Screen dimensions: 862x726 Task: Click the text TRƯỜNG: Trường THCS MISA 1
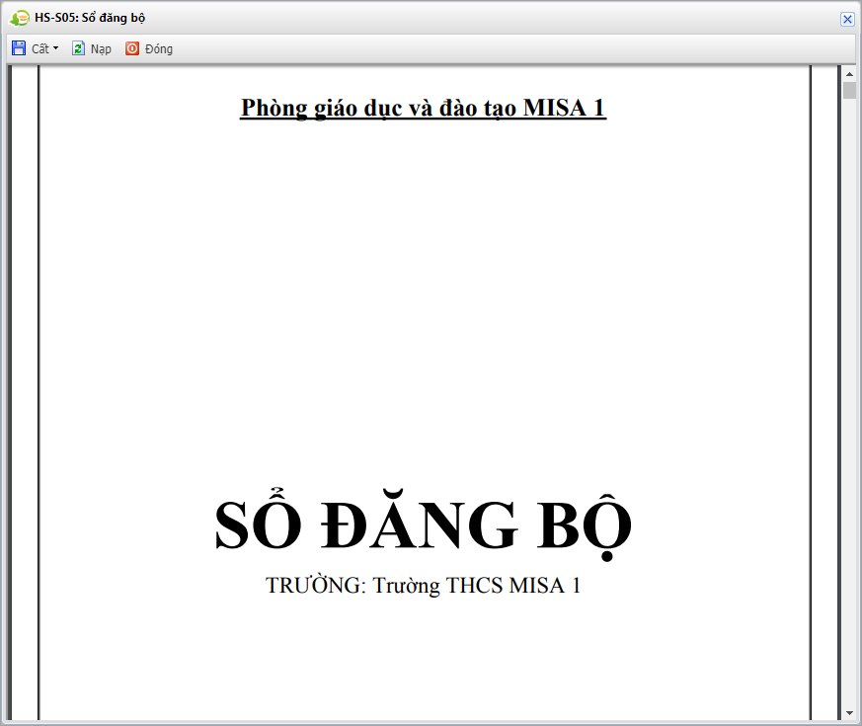click(x=423, y=585)
